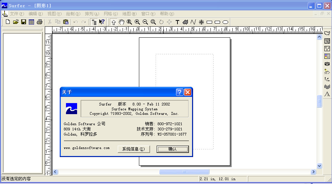Click the Redo arrow icon
The image size is (332, 184).
[84, 22]
